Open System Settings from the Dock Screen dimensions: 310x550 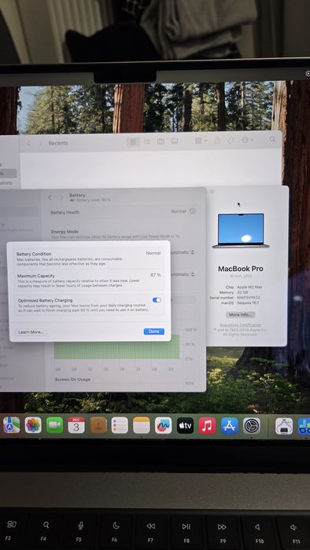(x=252, y=425)
